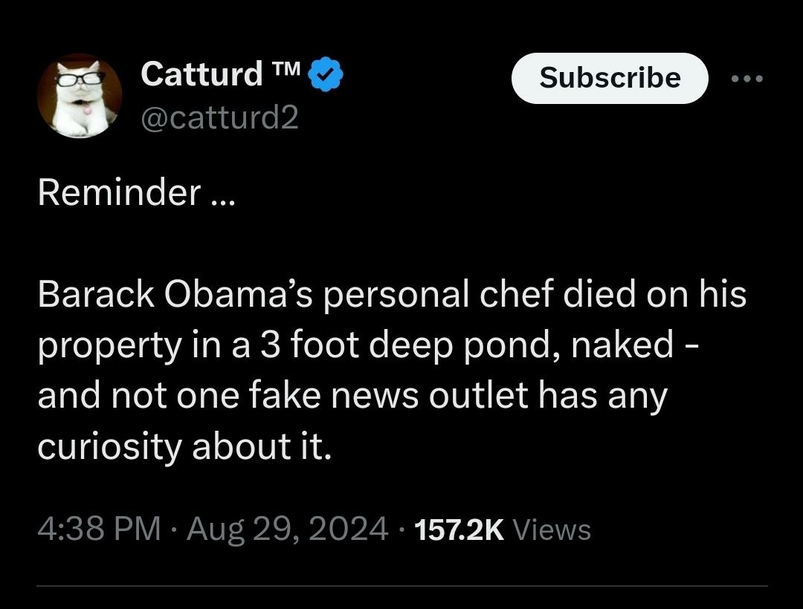This screenshot has width=803, height=609.
Task: Open the Catturd display name link
Action: click(201, 74)
